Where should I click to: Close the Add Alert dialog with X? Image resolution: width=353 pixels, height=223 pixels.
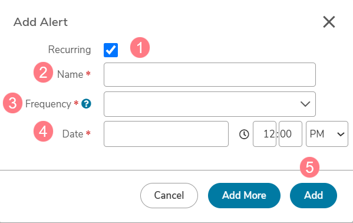point(329,22)
